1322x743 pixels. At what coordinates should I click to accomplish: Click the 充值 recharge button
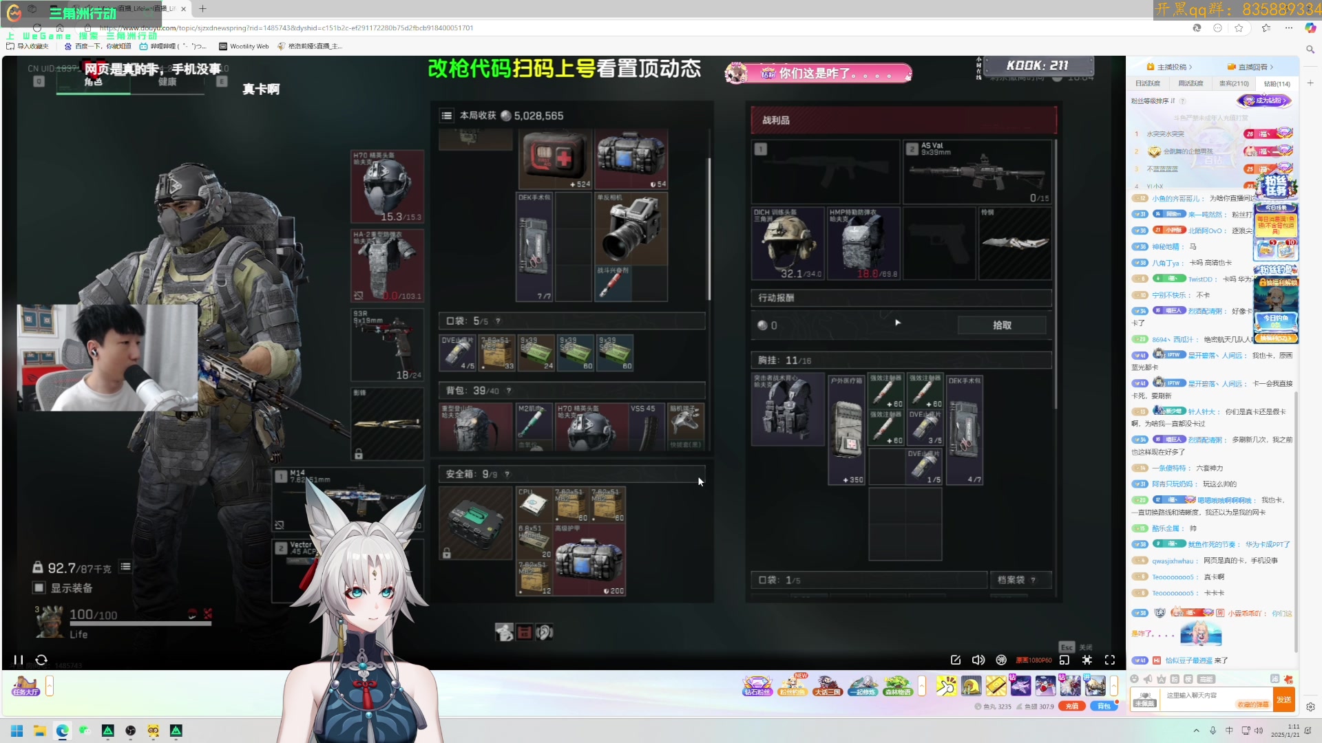click(x=1071, y=707)
